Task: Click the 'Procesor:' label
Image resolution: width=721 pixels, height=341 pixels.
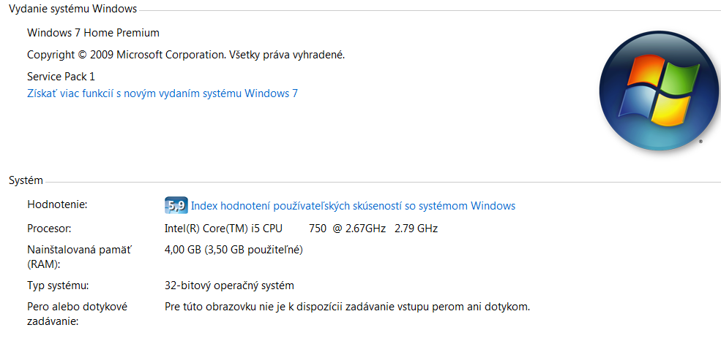Action: click(49, 229)
